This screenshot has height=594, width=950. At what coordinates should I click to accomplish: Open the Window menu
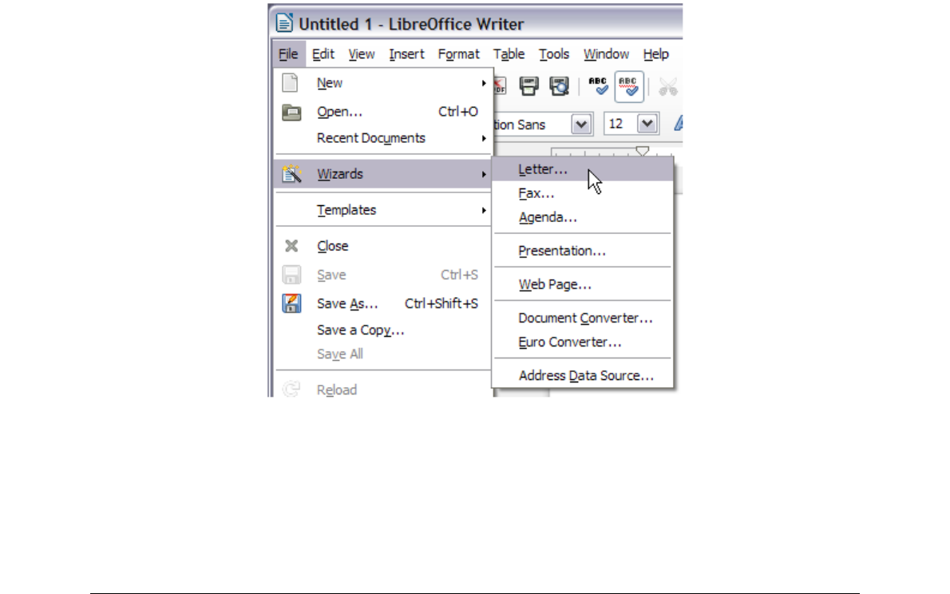tap(606, 54)
